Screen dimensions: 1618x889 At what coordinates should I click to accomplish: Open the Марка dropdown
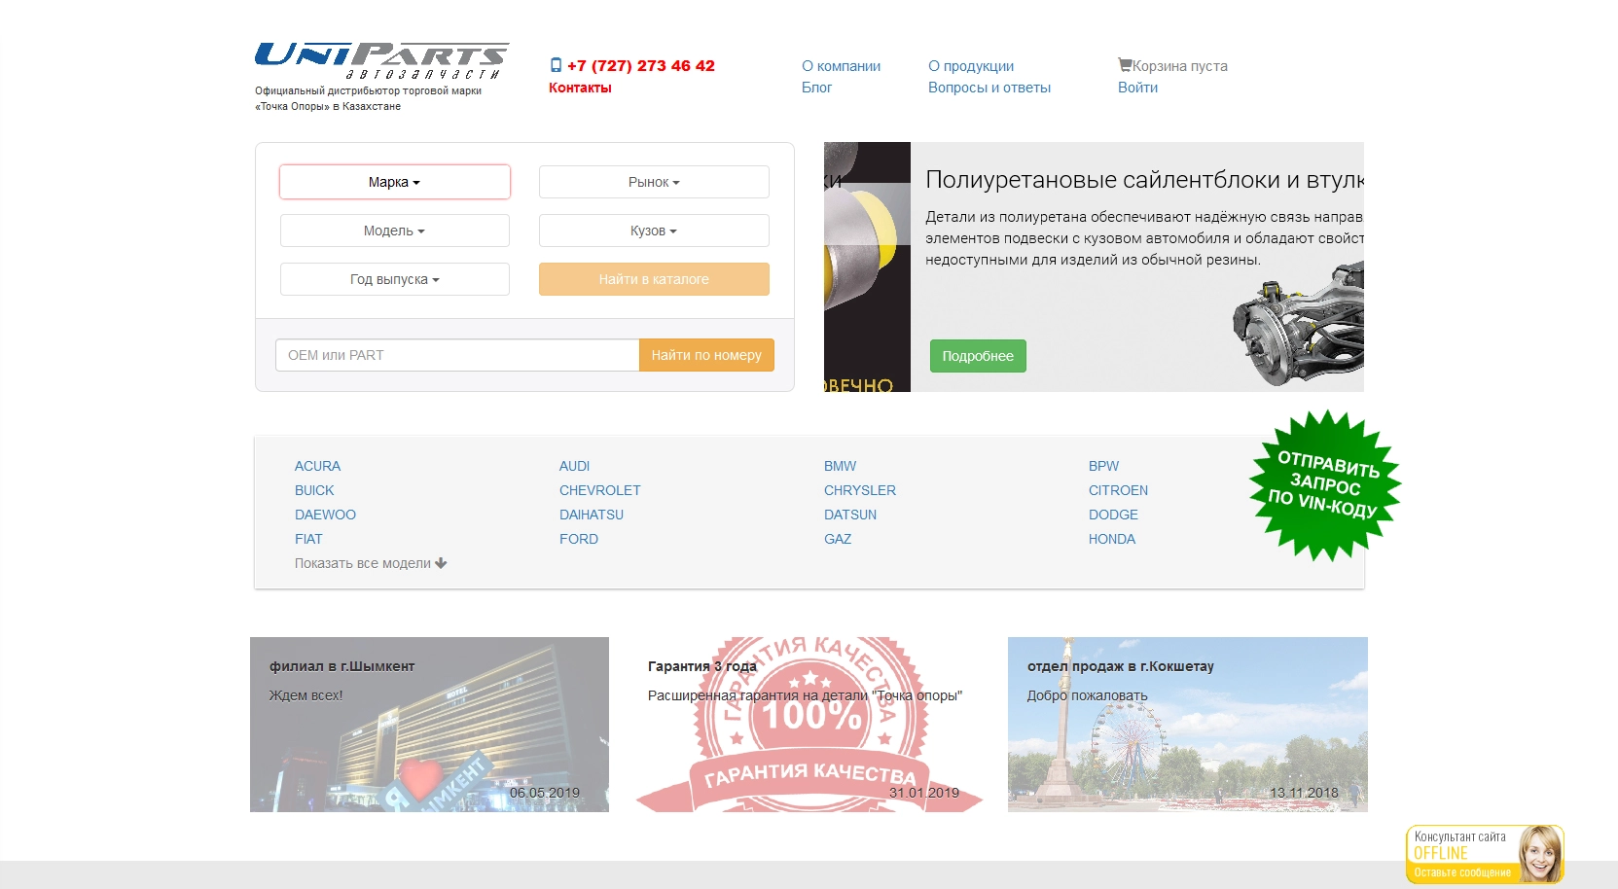coord(395,182)
